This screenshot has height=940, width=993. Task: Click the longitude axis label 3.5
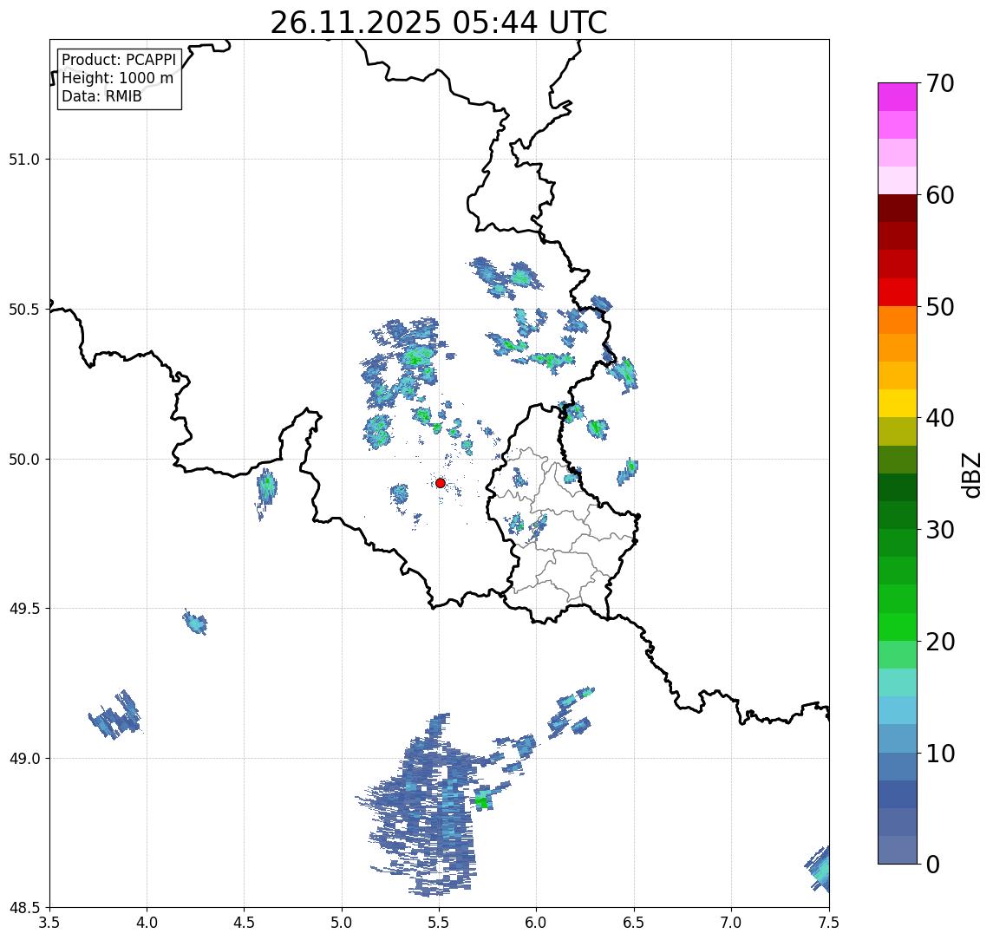click(49, 923)
